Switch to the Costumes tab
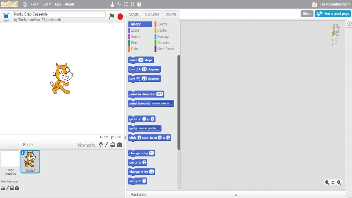Screen dimensions: 352x198 coord(152,14)
